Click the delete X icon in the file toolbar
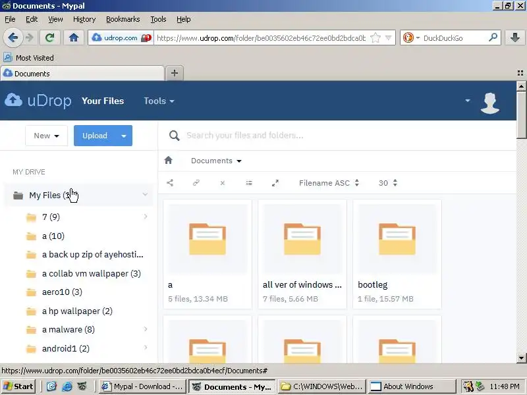 [x=223, y=183]
